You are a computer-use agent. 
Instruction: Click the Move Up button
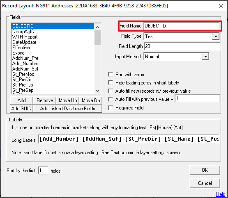[68, 100]
